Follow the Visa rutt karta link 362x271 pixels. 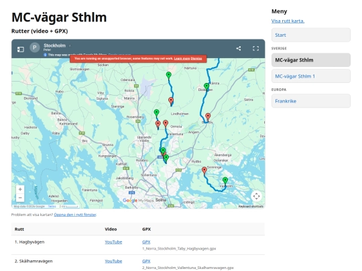click(x=288, y=21)
